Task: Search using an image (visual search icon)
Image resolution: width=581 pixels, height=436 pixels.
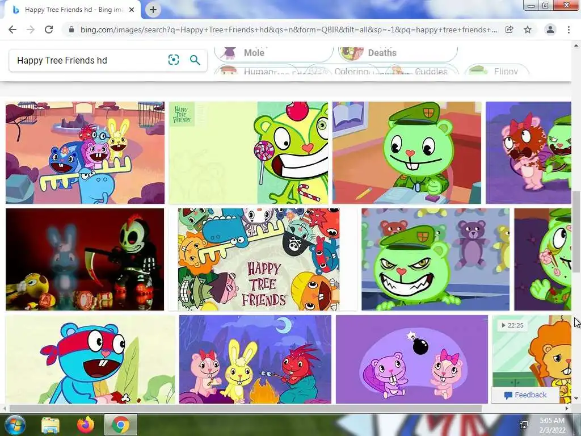Action: point(174,60)
